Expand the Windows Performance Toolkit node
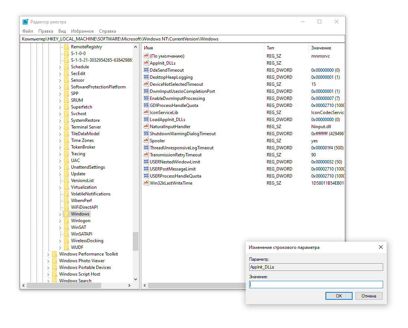Screen dimensions: 408x328 point(48,254)
